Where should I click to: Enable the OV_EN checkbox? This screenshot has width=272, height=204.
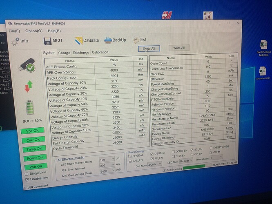pyautogui.click(x=192, y=154)
